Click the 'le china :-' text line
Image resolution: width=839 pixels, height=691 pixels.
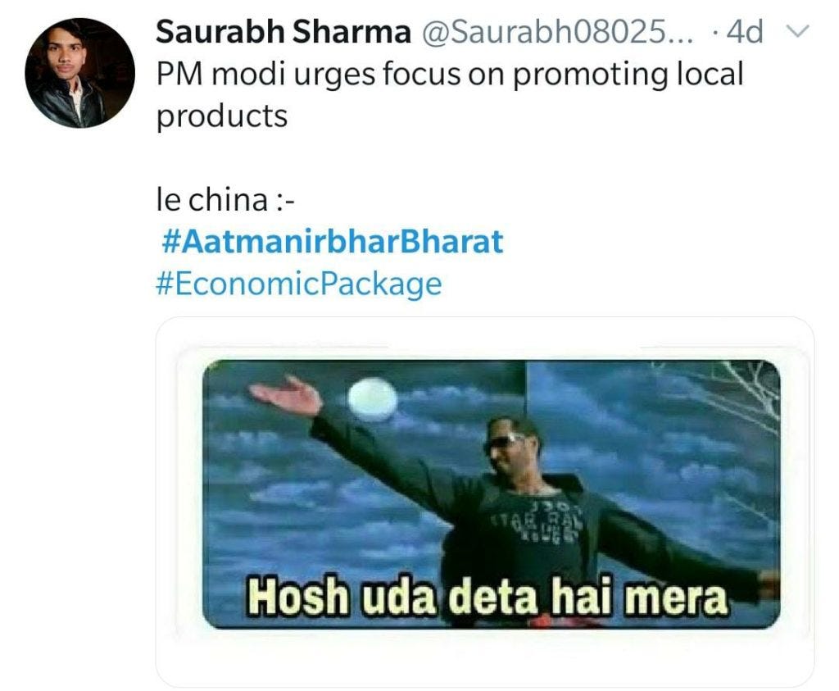[225, 200]
